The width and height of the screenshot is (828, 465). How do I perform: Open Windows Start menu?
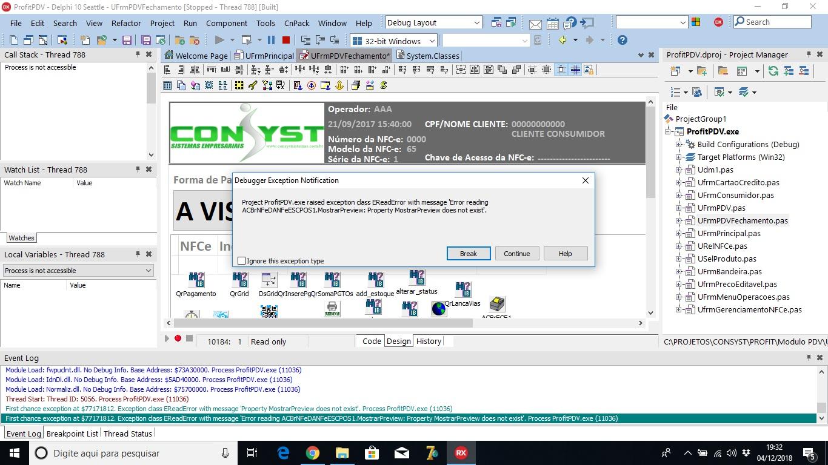(13, 453)
